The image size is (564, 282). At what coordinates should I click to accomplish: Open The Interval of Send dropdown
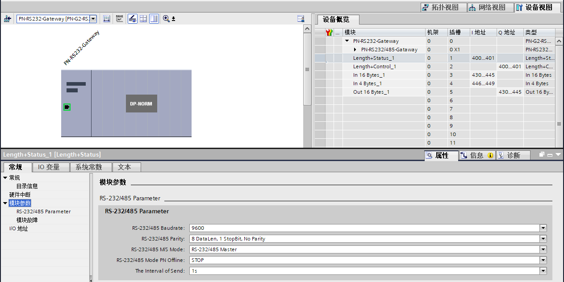[543, 271]
